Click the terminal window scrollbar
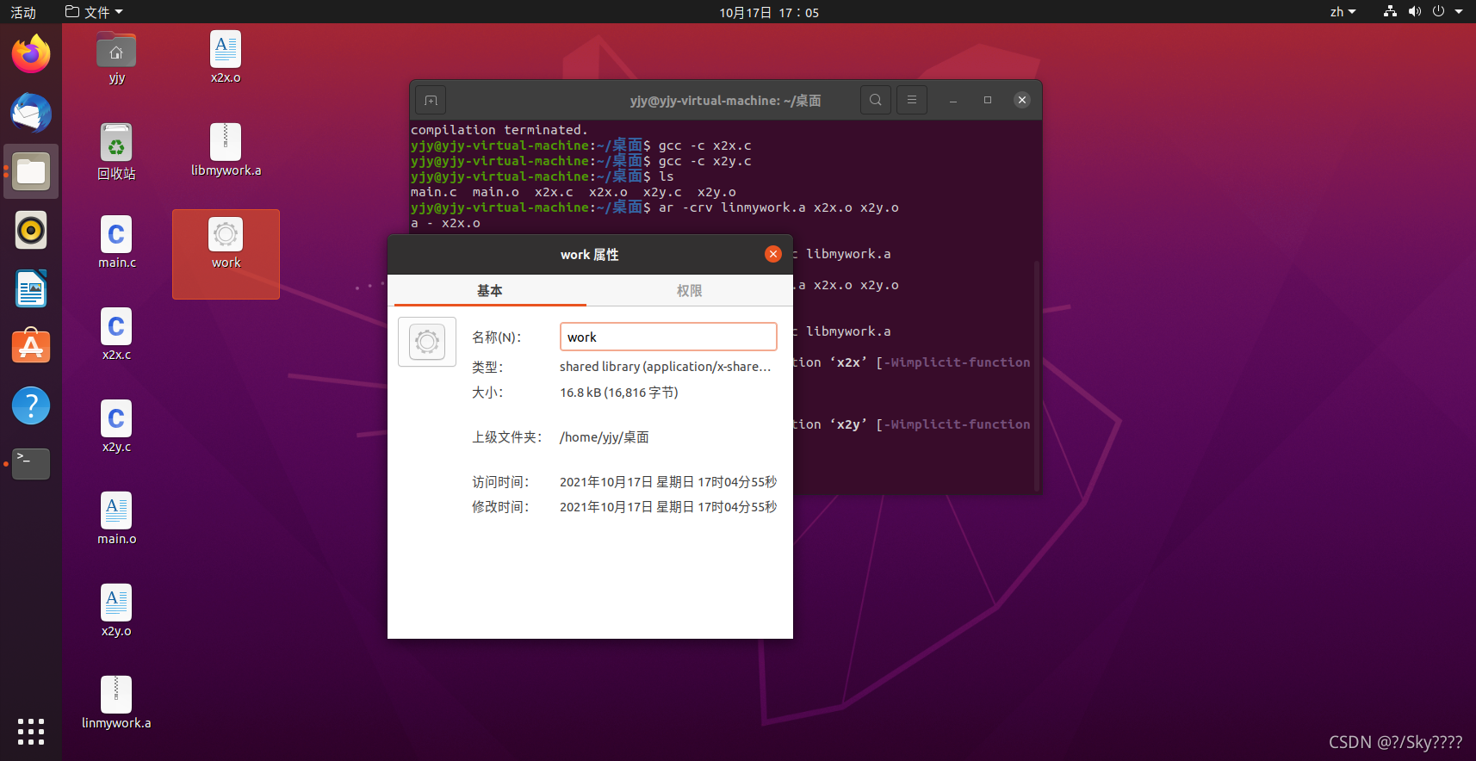This screenshot has width=1476, height=761. [x=1038, y=374]
